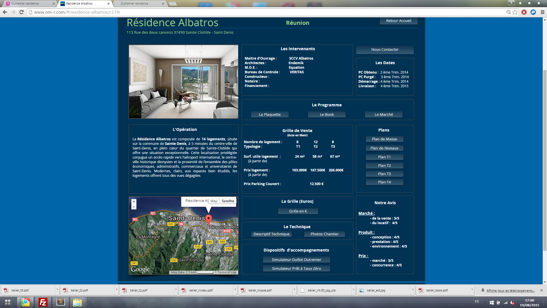Go back using browser back arrow
The height and width of the screenshot is (308, 547).
pos(5,12)
